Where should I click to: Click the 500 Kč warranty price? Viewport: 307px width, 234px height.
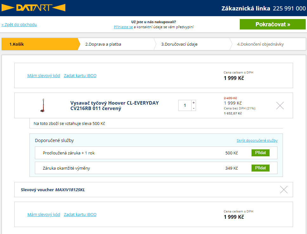click(232, 153)
